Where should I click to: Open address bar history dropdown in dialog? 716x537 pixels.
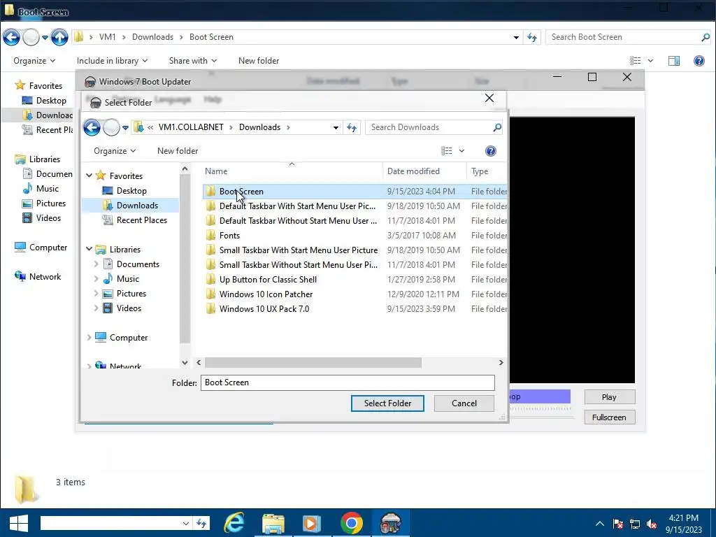click(336, 127)
